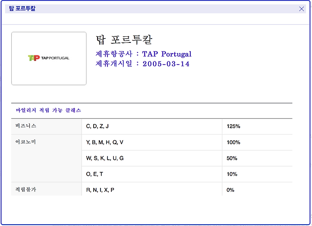
Task: Click the large heading 탑 포르투칼
Action: point(124,39)
